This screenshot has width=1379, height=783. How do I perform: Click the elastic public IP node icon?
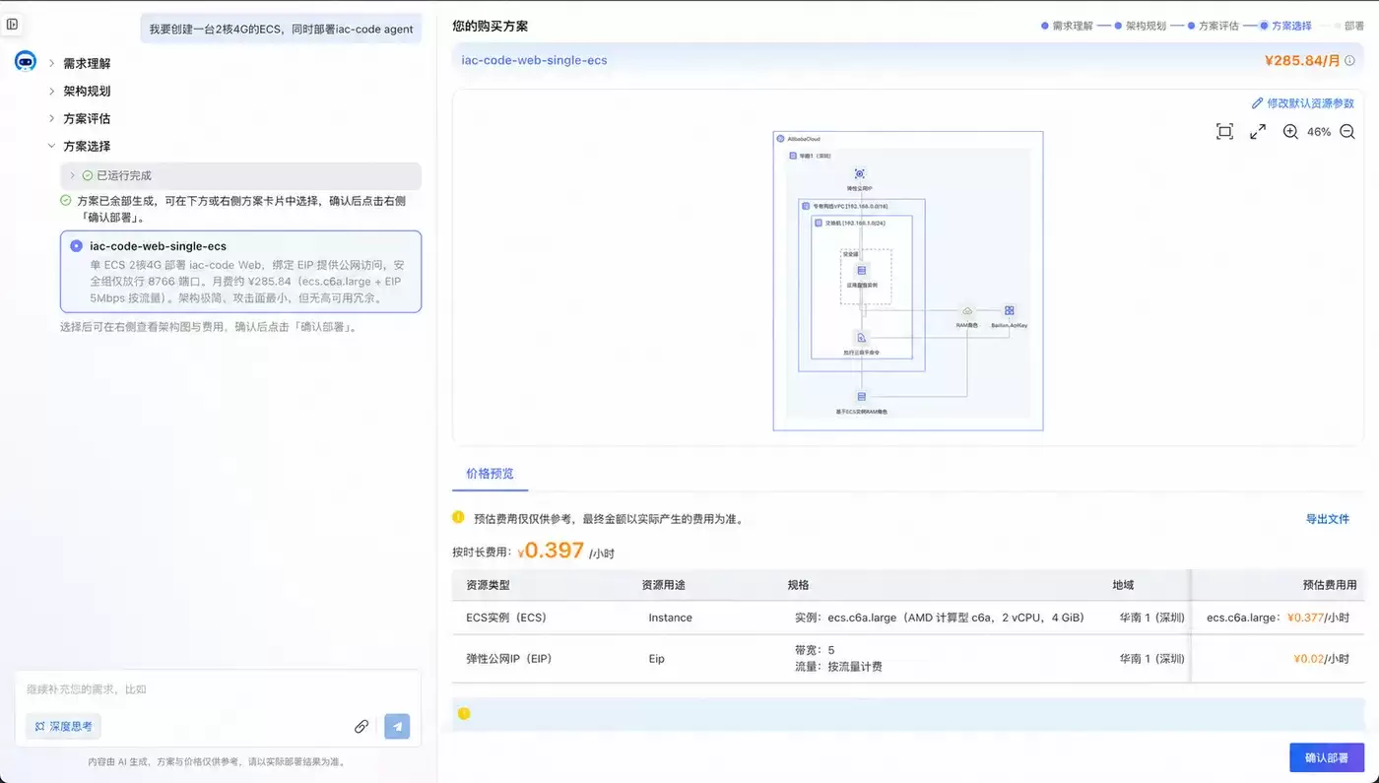click(x=859, y=173)
